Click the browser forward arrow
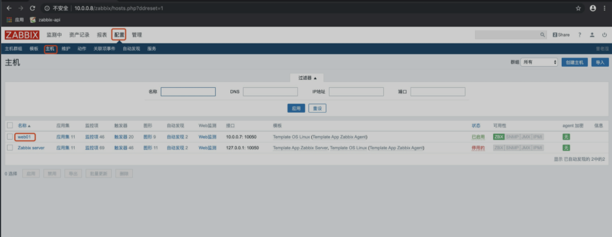The width and height of the screenshot is (612, 237). [x=21, y=8]
